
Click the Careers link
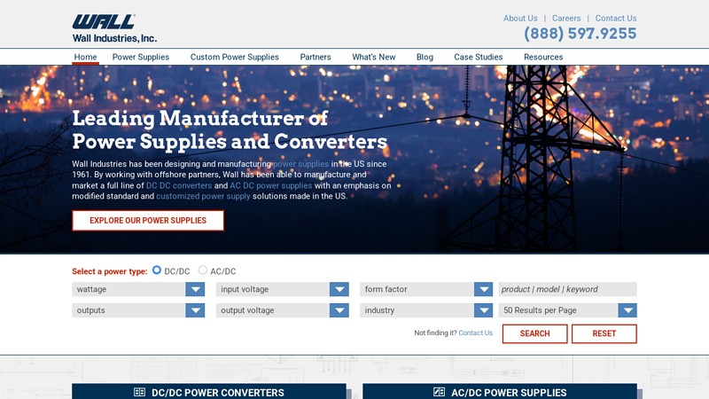coord(566,18)
